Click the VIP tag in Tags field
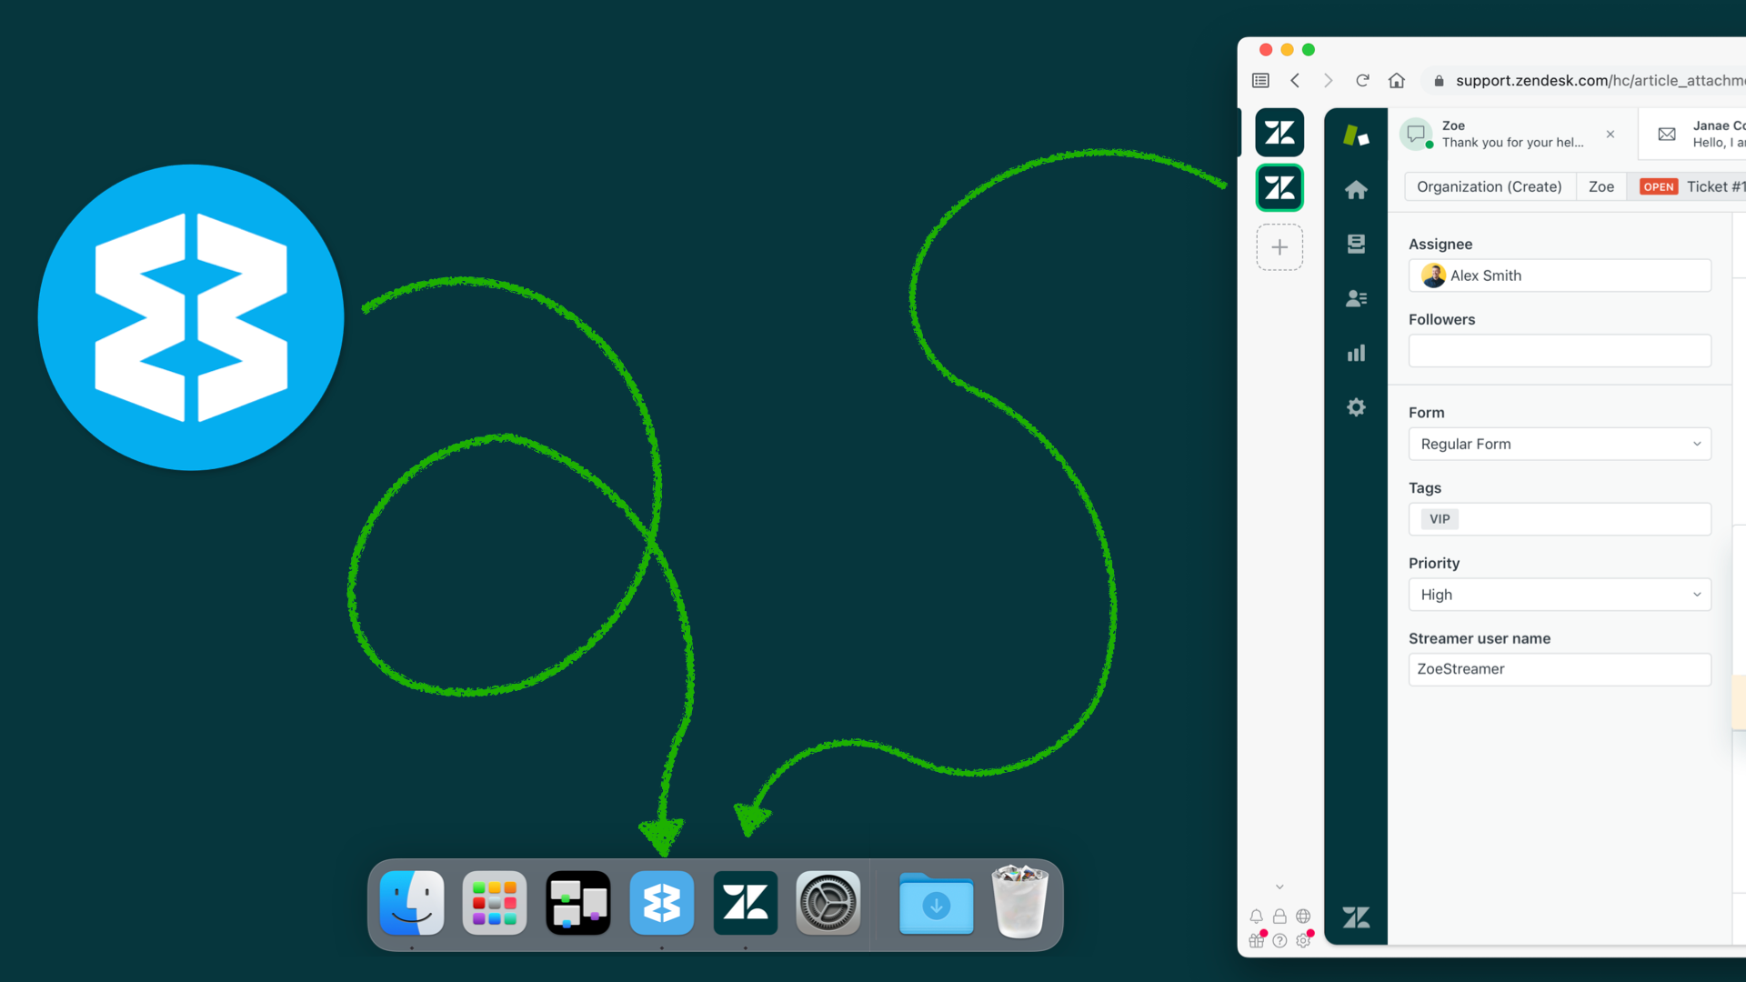 (x=1439, y=518)
